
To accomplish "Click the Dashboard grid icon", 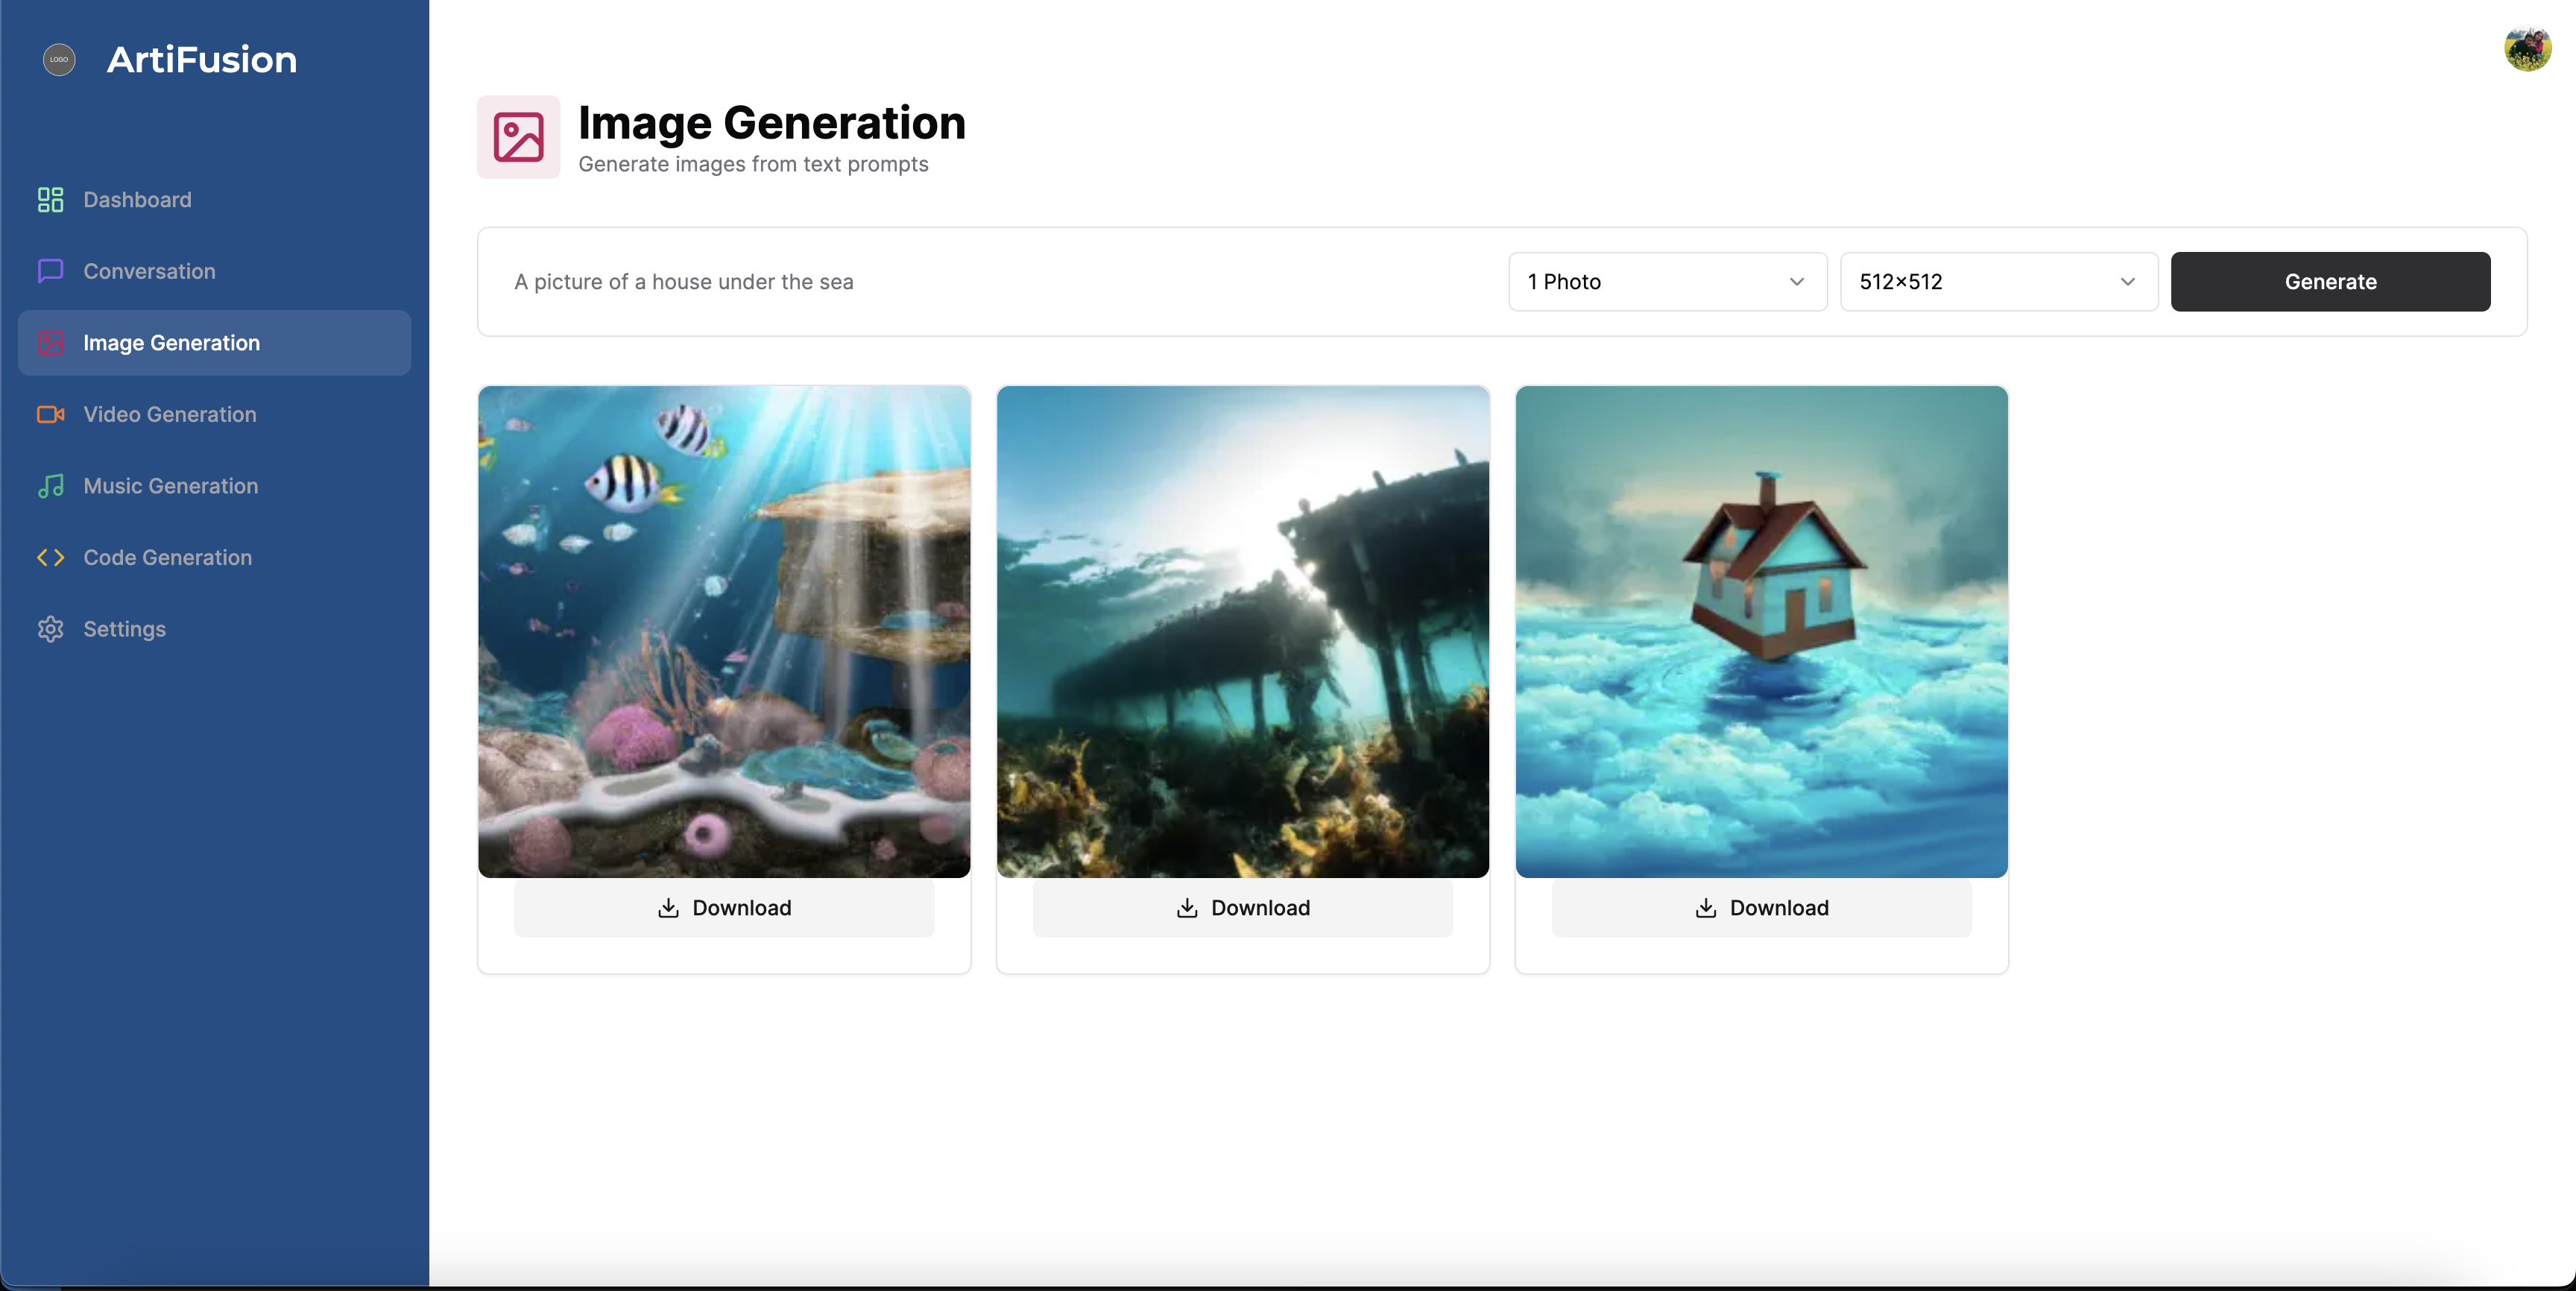I will pos(50,200).
